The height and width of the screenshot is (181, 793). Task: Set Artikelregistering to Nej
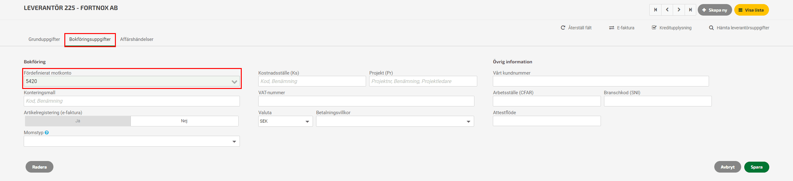coord(184,121)
